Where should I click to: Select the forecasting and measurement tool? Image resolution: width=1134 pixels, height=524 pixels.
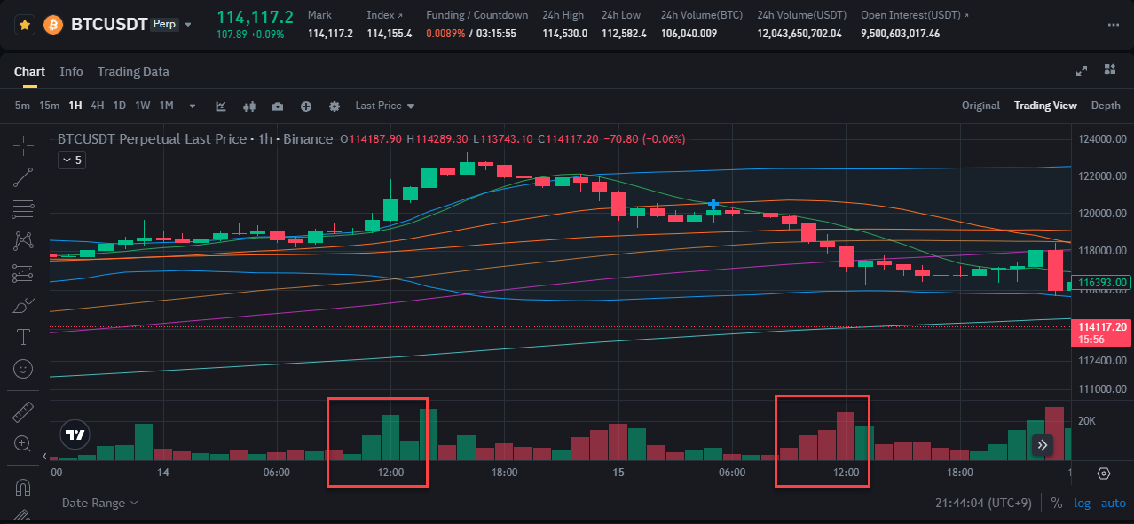24,273
